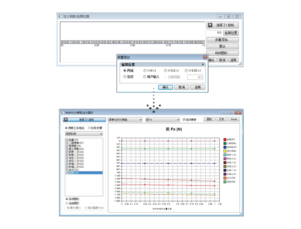
Task: Select the 用户输入 radio button
Action: pos(145,77)
